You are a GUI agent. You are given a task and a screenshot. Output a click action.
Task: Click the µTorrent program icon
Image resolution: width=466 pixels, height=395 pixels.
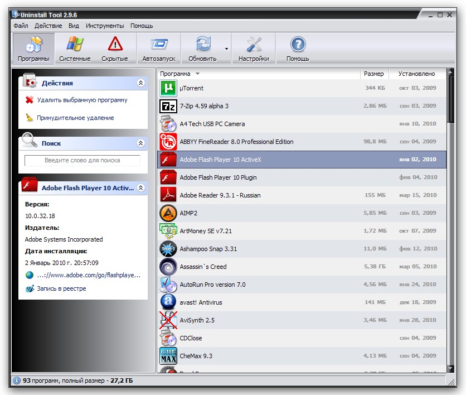pyautogui.click(x=168, y=88)
